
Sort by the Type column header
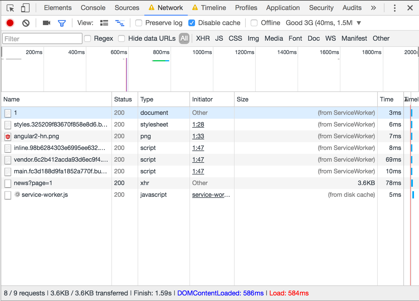tap(164, 99)
